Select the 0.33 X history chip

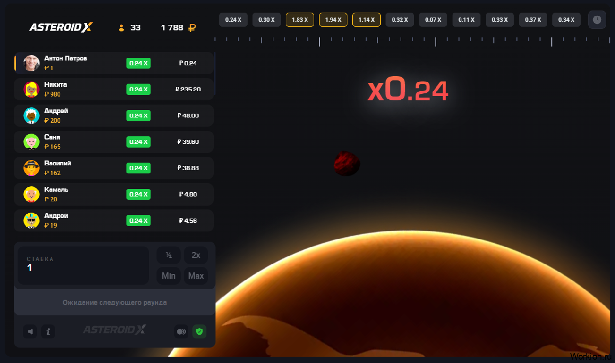[500, 20]
